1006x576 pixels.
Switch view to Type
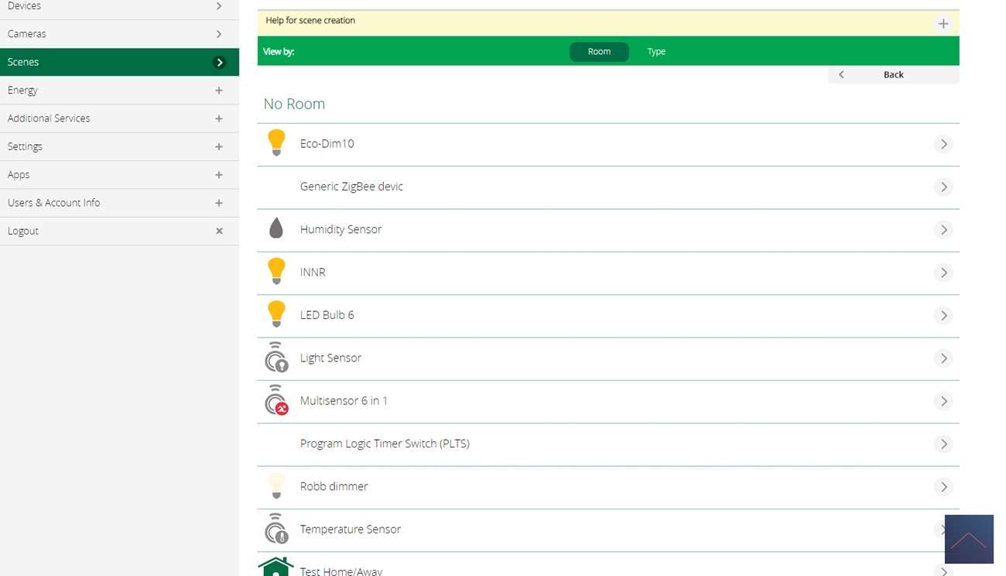(656, 52)
